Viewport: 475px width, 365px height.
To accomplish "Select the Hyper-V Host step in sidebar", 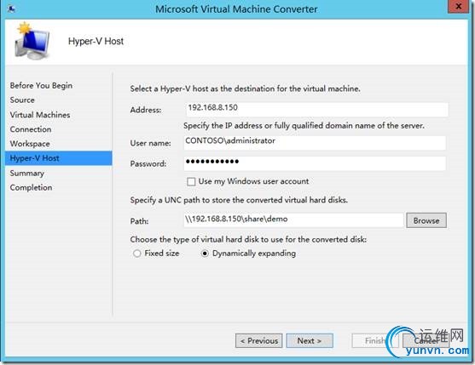I will (59, 158).
